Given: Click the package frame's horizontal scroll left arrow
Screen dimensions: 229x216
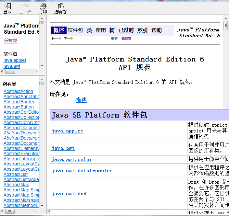Looking at the screenshot, I should pyautogui.click(x=2, y=71).
